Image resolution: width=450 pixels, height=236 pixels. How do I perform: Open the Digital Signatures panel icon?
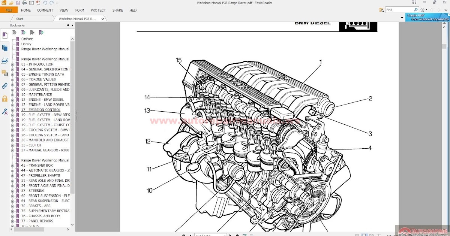pyautogui.click(x=4, y=111)
